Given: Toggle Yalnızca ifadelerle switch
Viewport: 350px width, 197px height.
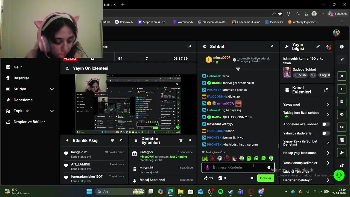Looking at the screenshot, I should point(326,133).
